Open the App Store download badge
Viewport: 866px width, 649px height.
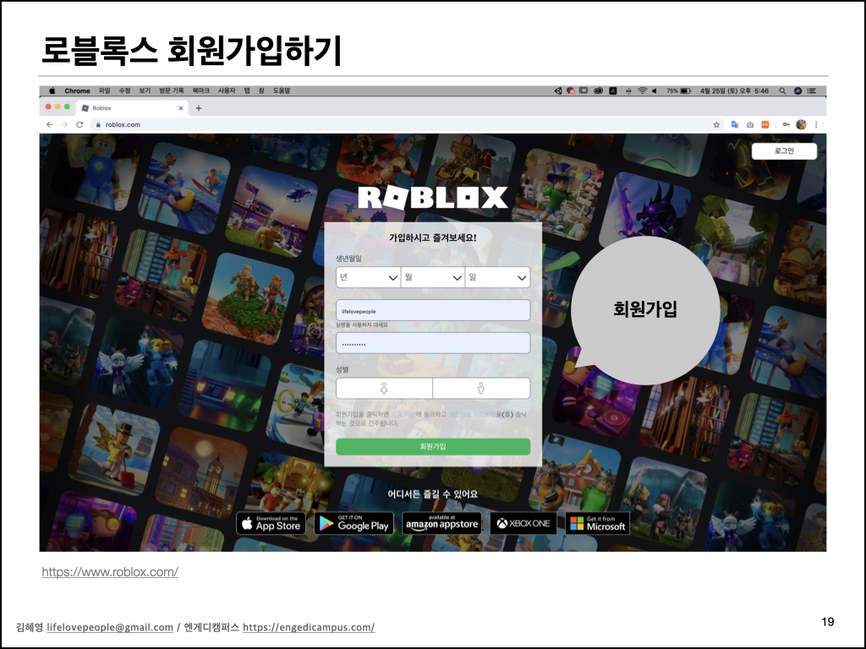tap(271, 523)
